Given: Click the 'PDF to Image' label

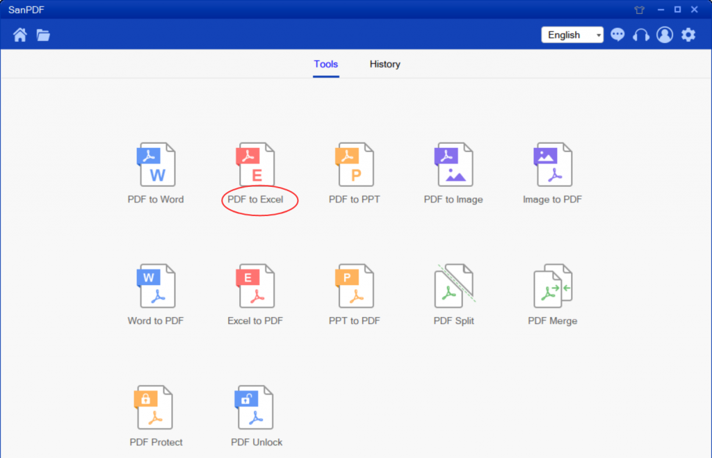Looking at the screenshot, I should 453,199.
